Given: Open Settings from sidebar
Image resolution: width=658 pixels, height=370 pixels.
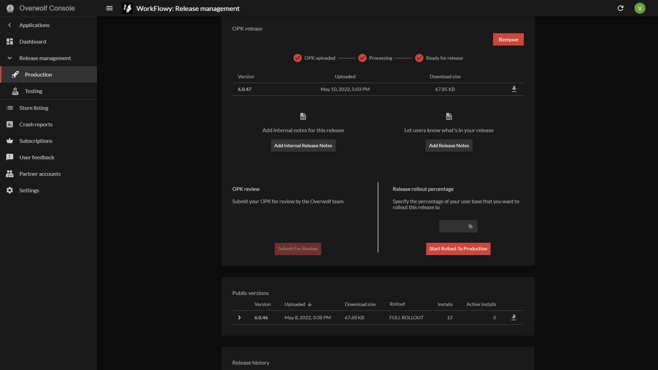Looking at the screenshot, I should tap(49, 190).
